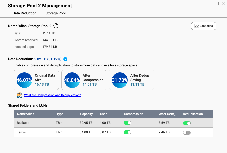Click the blue Data Reduction info icon

(65, 59)
